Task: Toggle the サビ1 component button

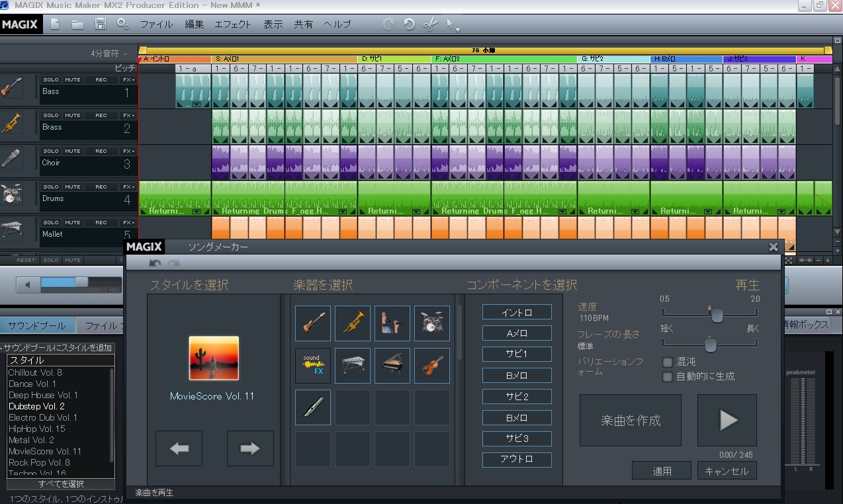Action: [517, 354]
